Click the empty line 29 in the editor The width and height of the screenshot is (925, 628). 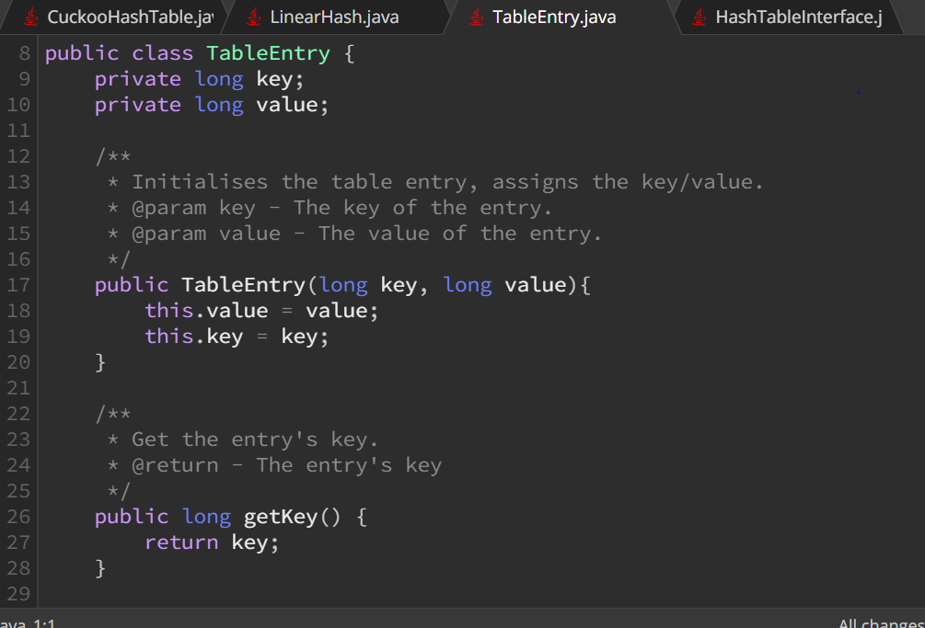pos(481,594)
